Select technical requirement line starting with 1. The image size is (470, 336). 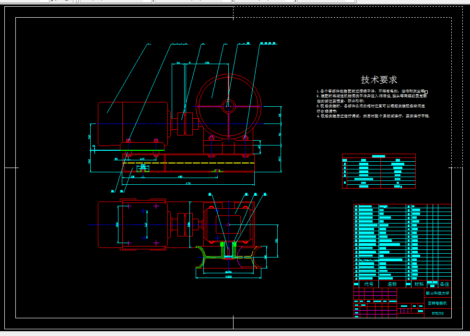[x=371, y=91]
